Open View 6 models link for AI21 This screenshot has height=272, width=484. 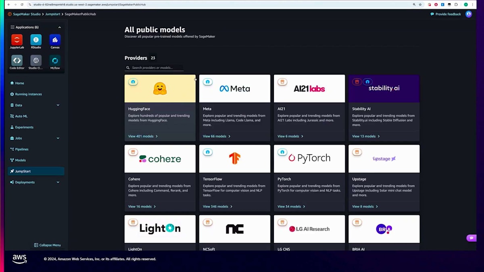[290, 136]
